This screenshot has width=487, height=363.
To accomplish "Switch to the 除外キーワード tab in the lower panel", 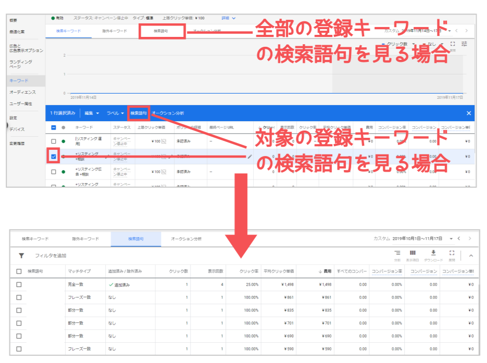I will pyautogui.click(x=85, y=239).
